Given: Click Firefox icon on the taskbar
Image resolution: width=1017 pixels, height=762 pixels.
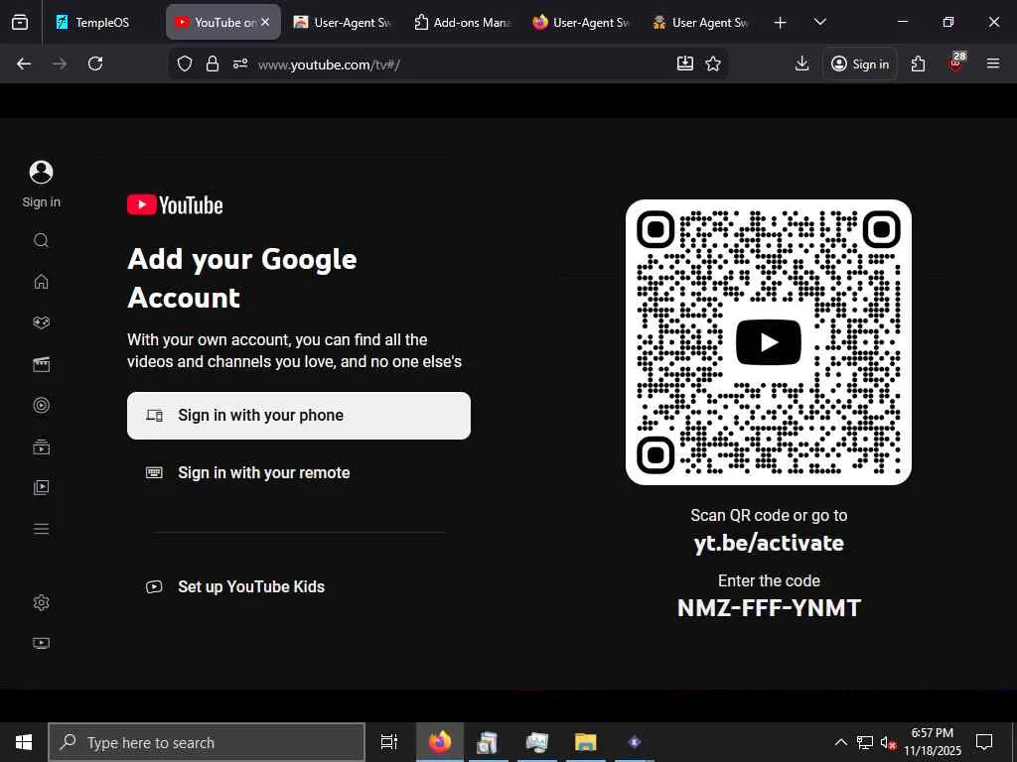Looking at the screenshot, I should pyautogui.click(x=439, y=742).
